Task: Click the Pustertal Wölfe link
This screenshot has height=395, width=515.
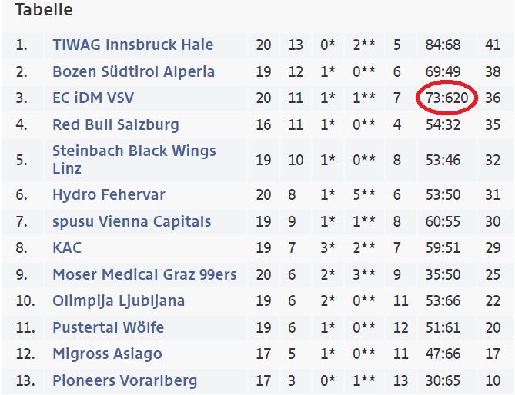Action: pos(108,327)
